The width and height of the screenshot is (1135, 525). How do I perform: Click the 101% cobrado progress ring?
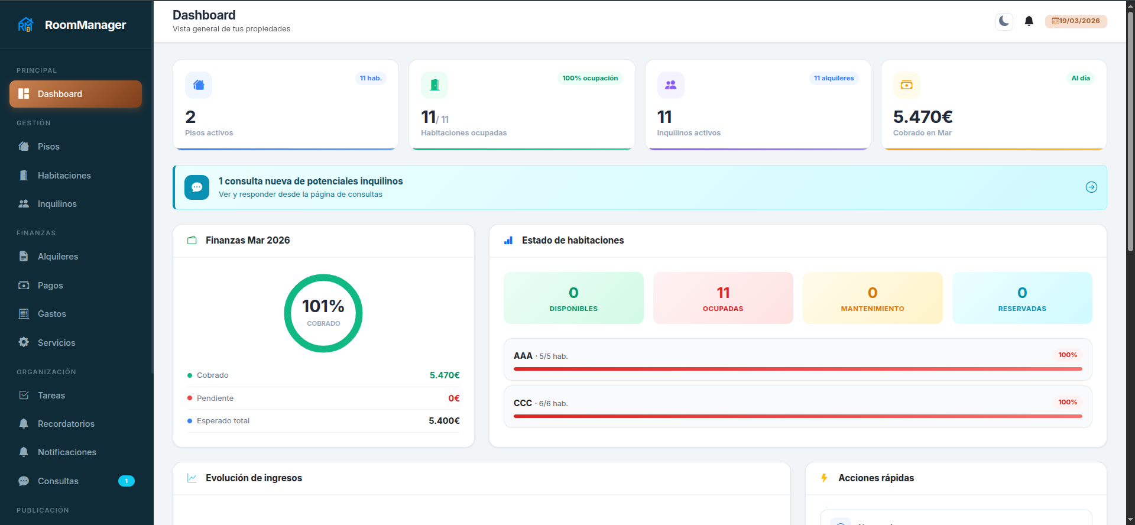click(x=323, y=313)
